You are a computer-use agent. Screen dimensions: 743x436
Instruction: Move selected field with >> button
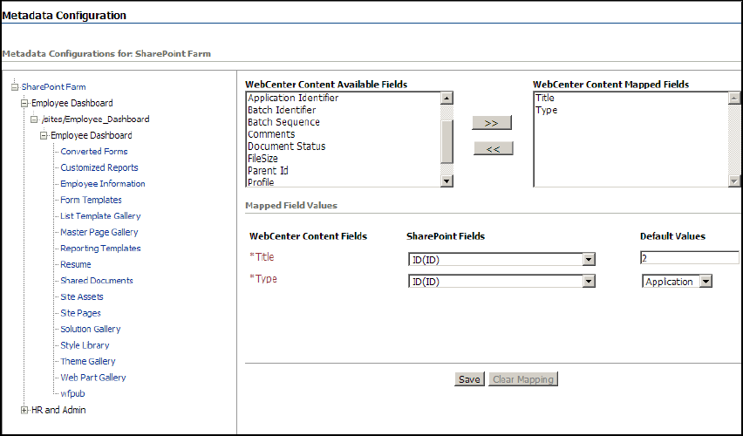coord(492,123)
